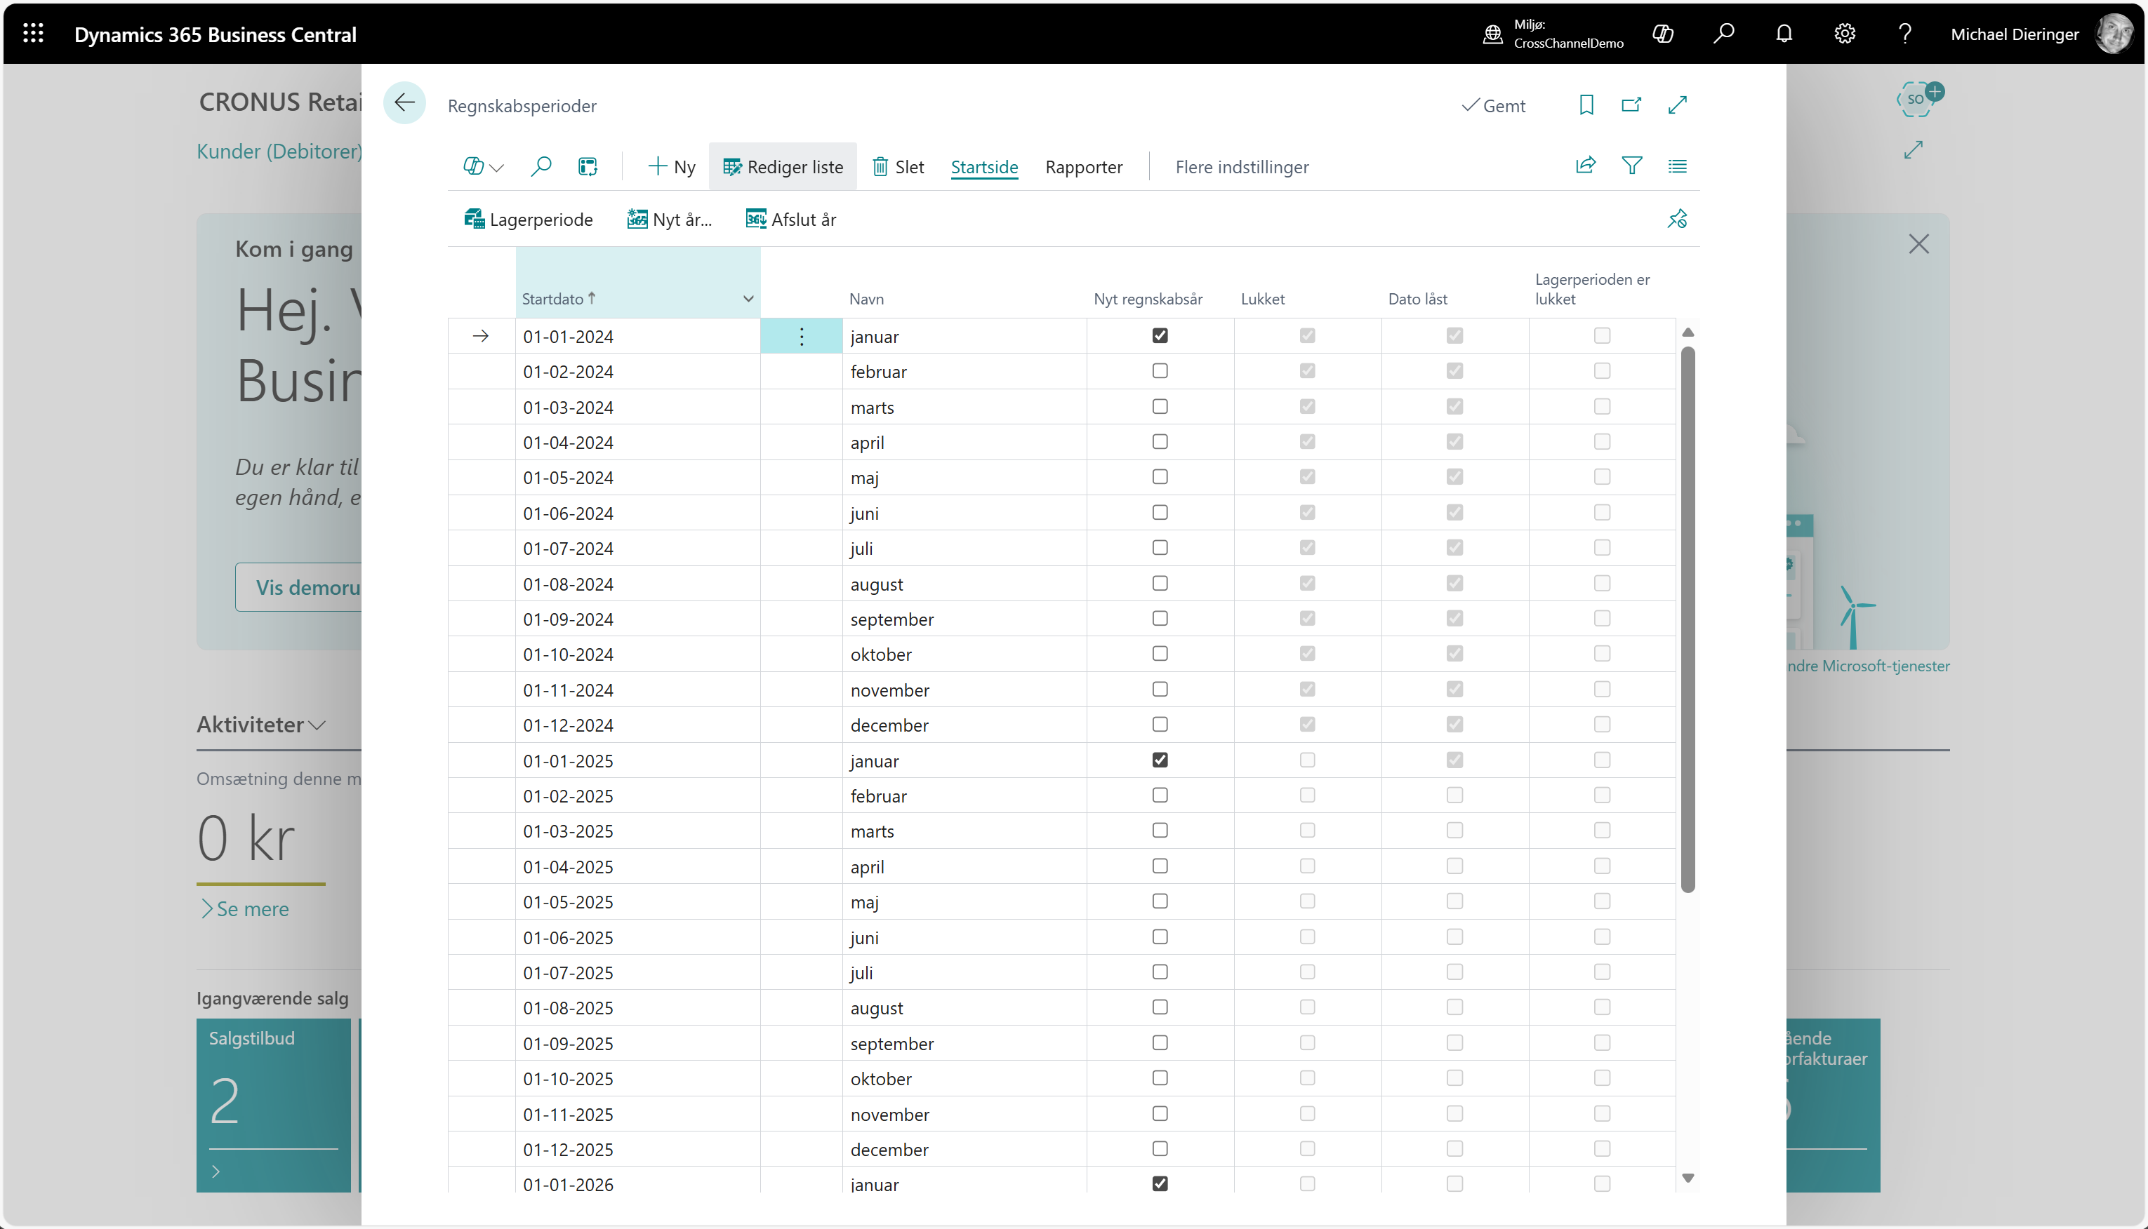Viewport: 2148px width, 1229px height.
Task: Open the filter pane funnel icon
Action: (x=1631, y=166)
